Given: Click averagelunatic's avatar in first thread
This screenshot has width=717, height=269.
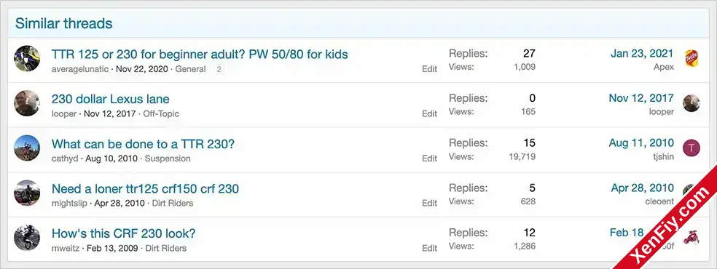Looking at the screenshot, I should click(26, 58).
